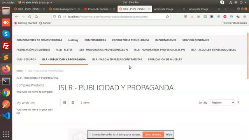Switch to list view mode
The width and height of the screenshot is (249, 140).
pyautogui.click(x=73, y=103)
